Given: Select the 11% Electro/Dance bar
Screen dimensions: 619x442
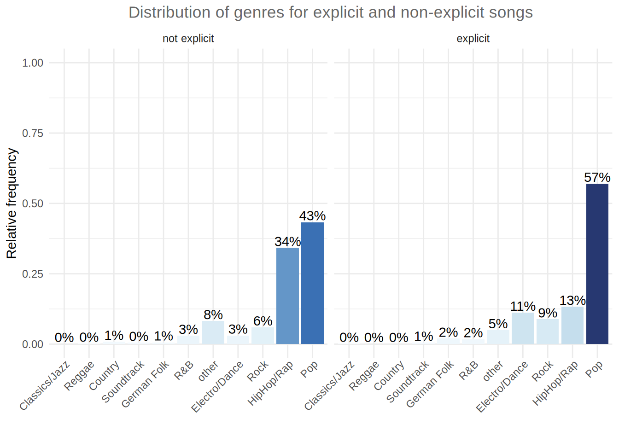Looking at the screenshot, I should point(523,328).
